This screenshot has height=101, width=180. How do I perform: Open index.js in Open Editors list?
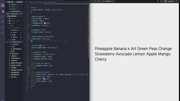pyautogui.click(x=13, y=4)
